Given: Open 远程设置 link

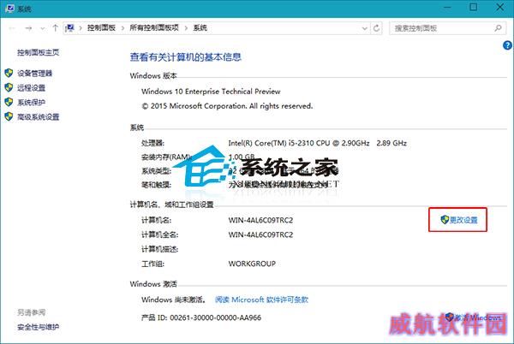Looking at the screenshot, I should (31, 88).
